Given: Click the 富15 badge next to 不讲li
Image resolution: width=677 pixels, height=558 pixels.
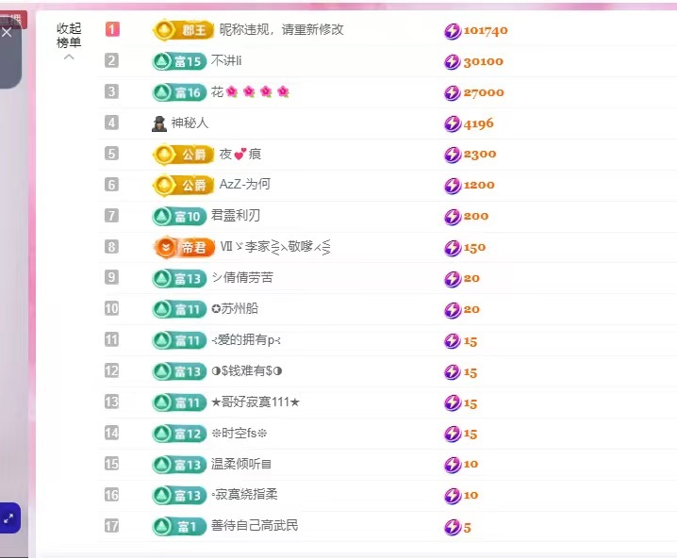Looking at the screenshot, I should [x=179, y=61].
